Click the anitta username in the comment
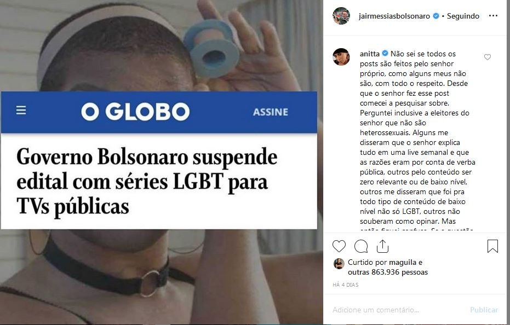Image resolution: width=510 pixels, height=325 pixels. [x=369, y=54]
